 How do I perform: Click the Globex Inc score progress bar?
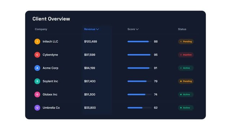pos(139,95)
